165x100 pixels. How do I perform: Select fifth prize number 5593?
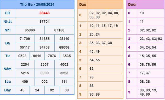click(64, 73)
